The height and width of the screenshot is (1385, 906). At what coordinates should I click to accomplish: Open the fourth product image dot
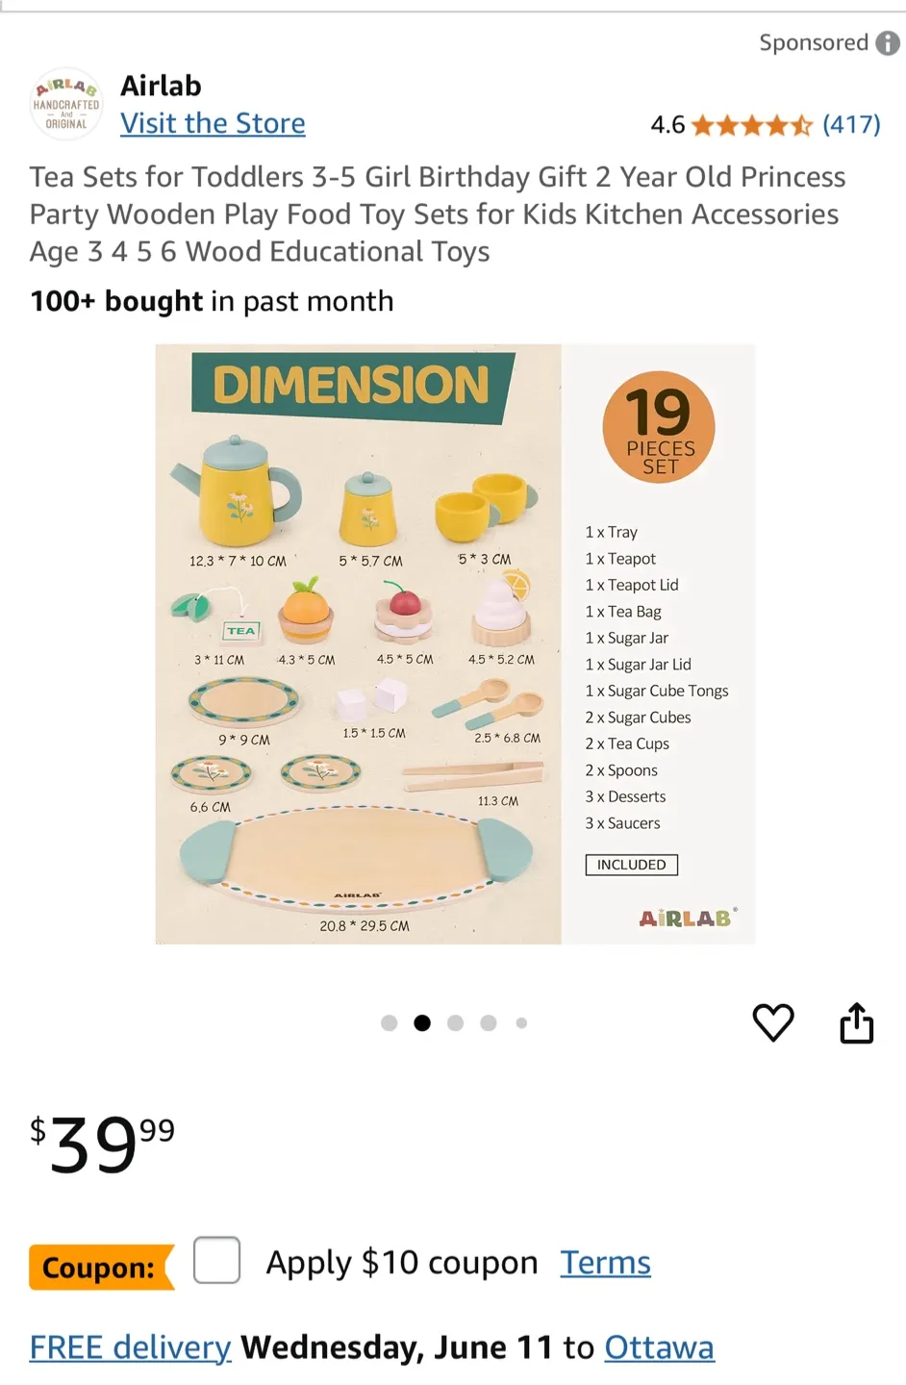point(488,1022)
